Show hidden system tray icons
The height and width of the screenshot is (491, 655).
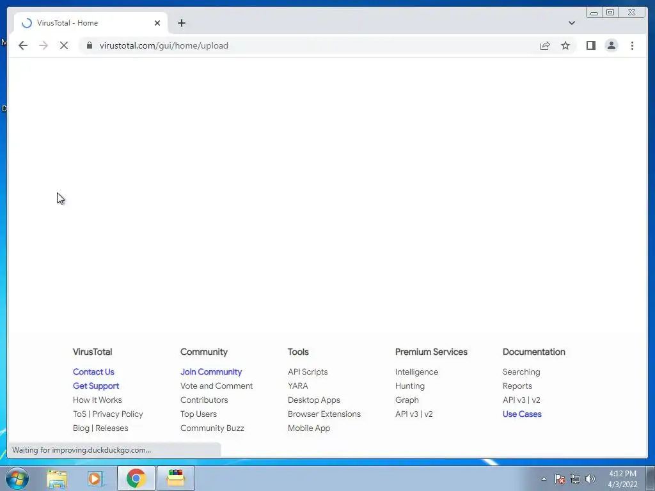[544, 479]
